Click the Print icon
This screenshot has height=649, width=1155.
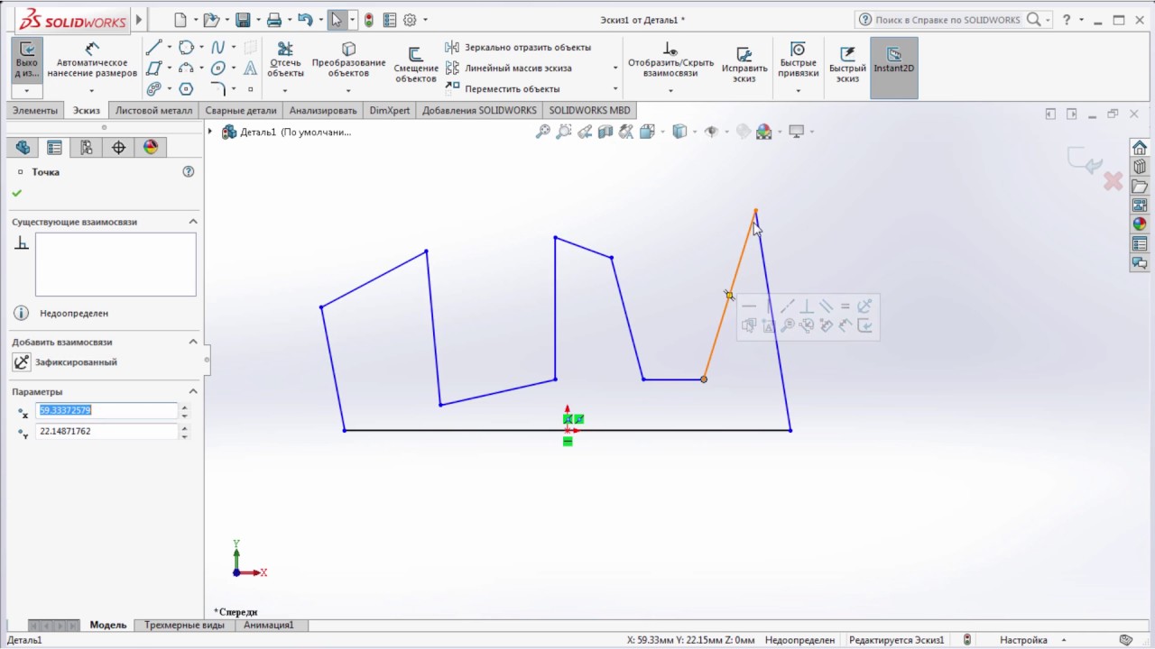274,19
